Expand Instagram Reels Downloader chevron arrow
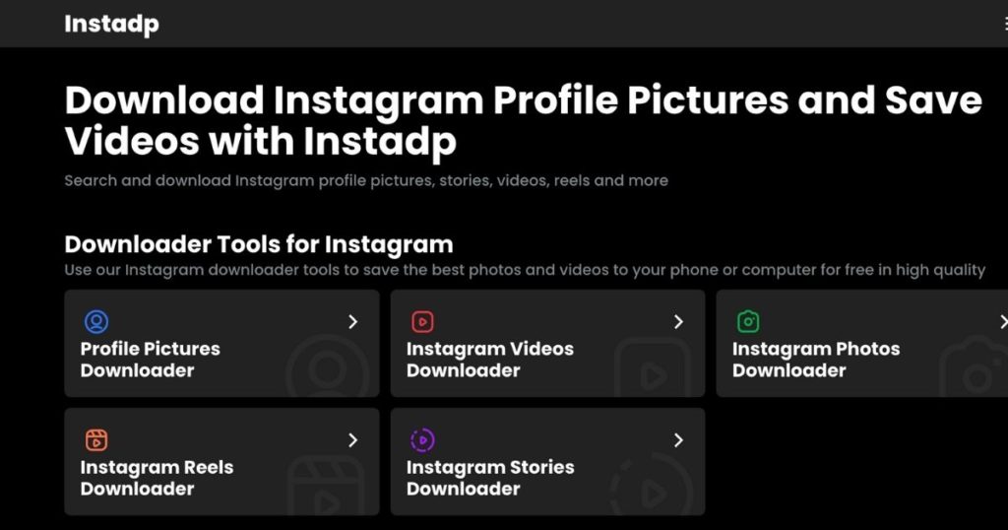This screenshot has height=530, width=1008. click(x=352, y=440)
